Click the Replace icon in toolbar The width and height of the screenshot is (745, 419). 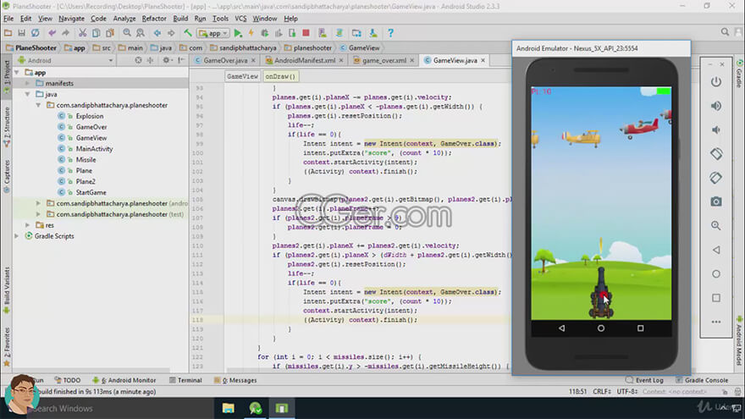[141, 33]
